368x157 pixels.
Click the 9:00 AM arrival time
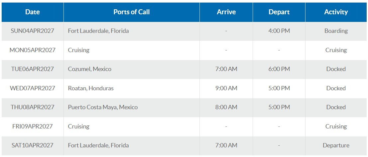(x=226, y=88)
